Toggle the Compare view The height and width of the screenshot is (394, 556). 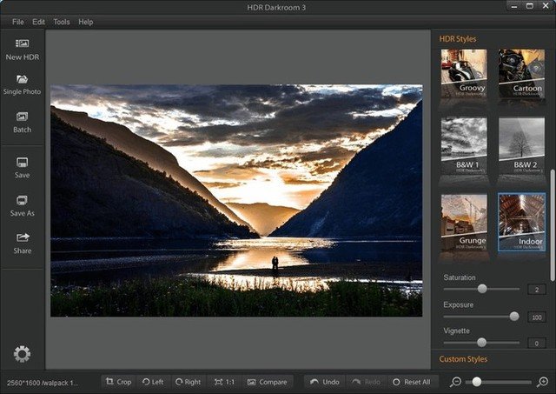pyautogui.click(x=267, y=382)
